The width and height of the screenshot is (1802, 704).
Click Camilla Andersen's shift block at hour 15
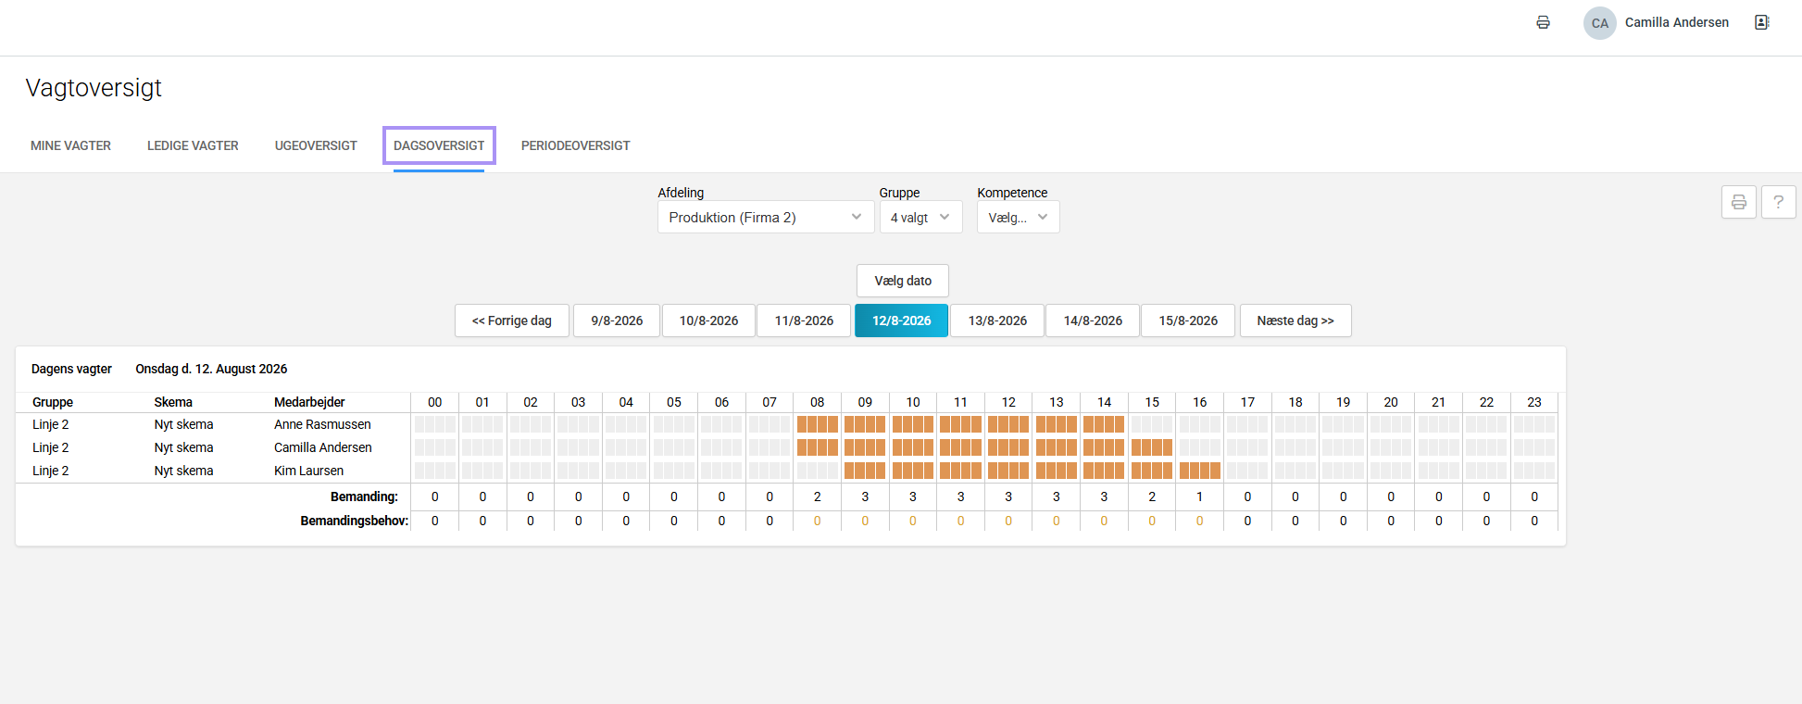click(x=1152, y=447)
